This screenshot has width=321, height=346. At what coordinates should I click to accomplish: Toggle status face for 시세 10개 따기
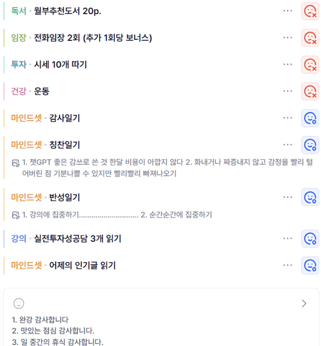click(x=310, y=65)
